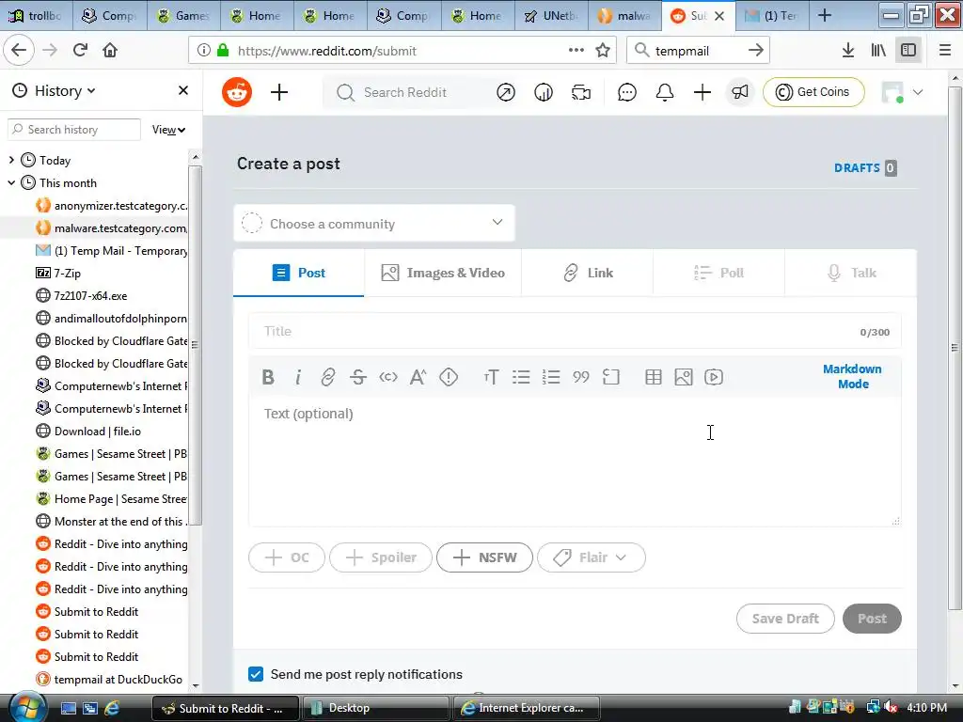Apply heading formatting icon
The height and width of the screenshot is (722, 963).
(491, 377)
